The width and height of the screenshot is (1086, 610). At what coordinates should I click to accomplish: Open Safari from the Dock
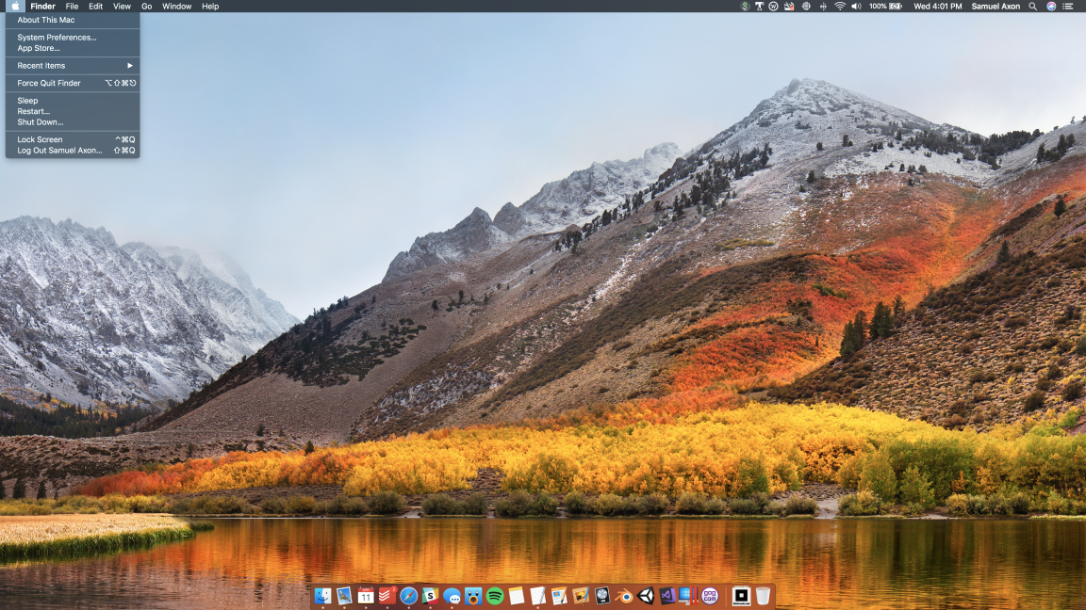pos(407,595)
